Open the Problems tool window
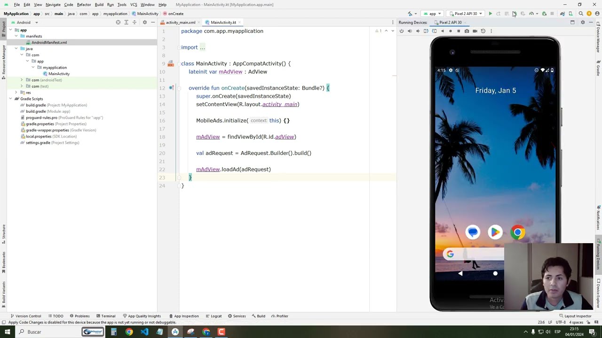 coord(79,316)
